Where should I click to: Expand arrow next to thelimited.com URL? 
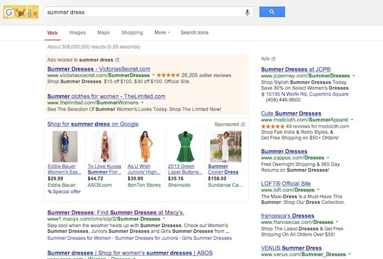[x=142, y=103]
